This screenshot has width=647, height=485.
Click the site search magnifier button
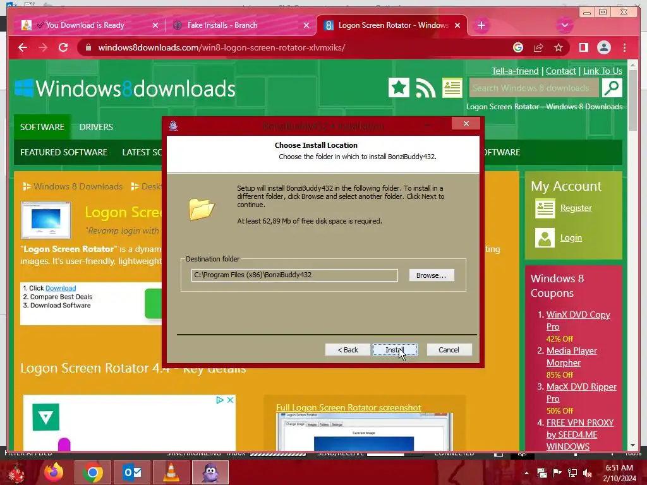click(612, 88)
